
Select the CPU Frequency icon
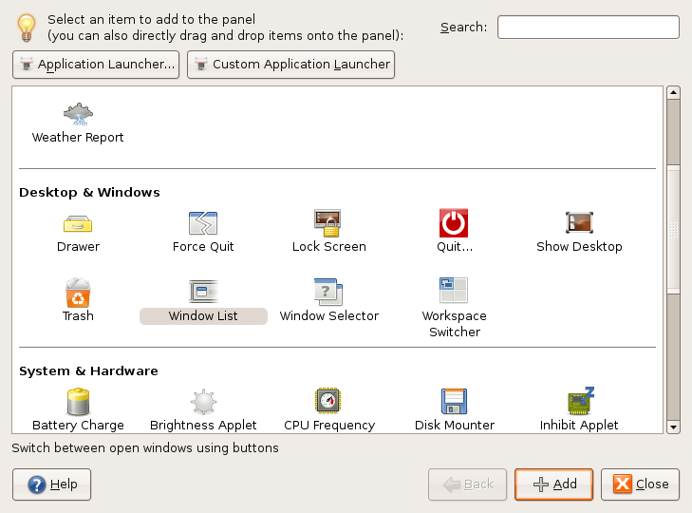pyautogui.click(x=327, y=400)
